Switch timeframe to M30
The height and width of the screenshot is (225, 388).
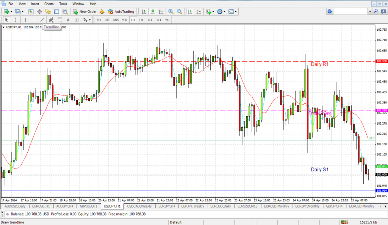coord(124,20)
